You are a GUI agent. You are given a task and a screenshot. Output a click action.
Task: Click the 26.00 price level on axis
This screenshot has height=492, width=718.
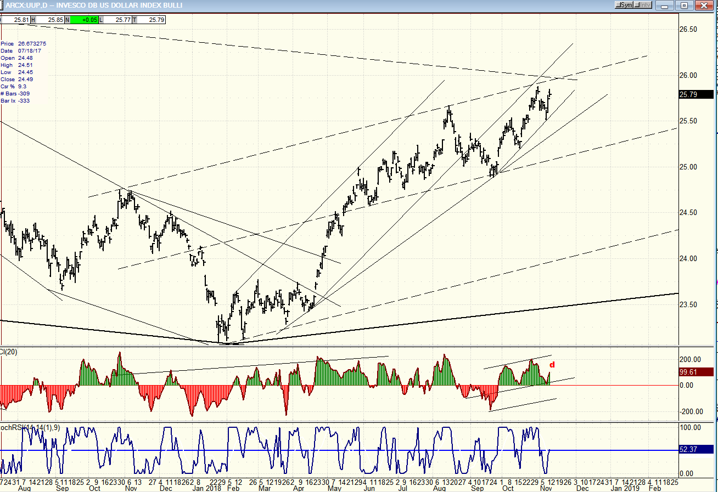coord(689,76)
